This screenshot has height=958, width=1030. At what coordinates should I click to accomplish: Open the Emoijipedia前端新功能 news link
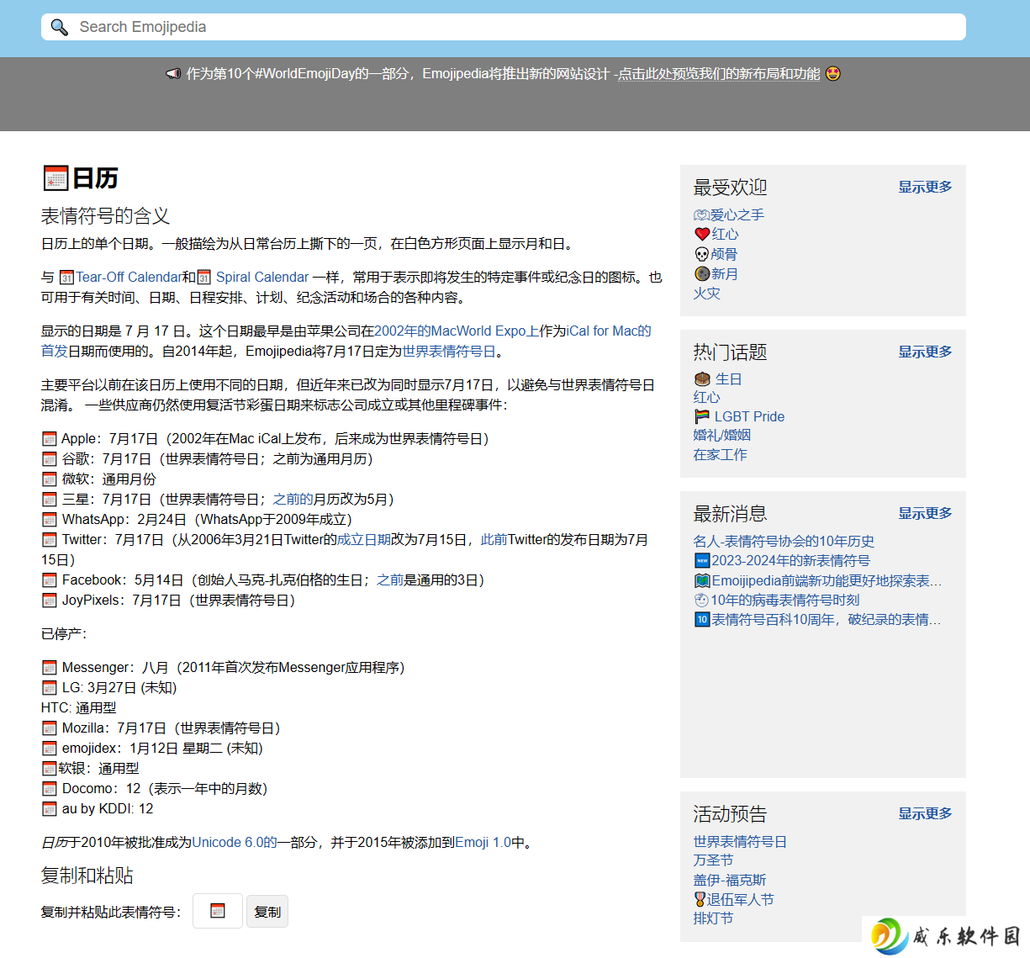(x=827, y=581)
